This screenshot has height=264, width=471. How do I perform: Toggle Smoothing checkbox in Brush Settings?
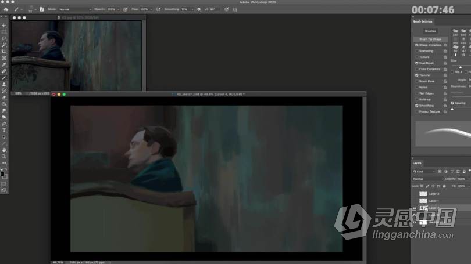pyautogui.click(x=416, y=106)
